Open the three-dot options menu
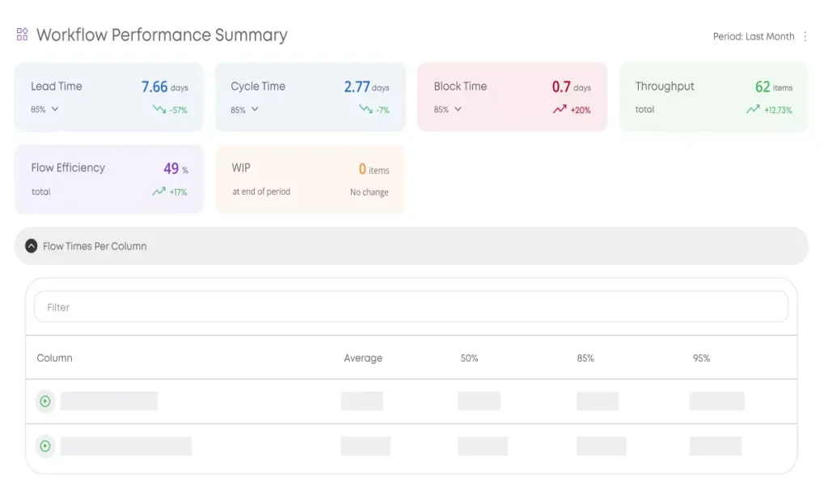The image size is (828, 492). point(805,36)
